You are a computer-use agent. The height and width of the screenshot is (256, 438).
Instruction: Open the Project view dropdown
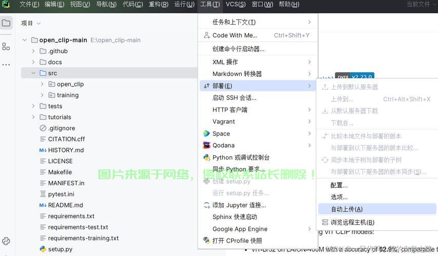pyautogui.click(x=31, y=23)
